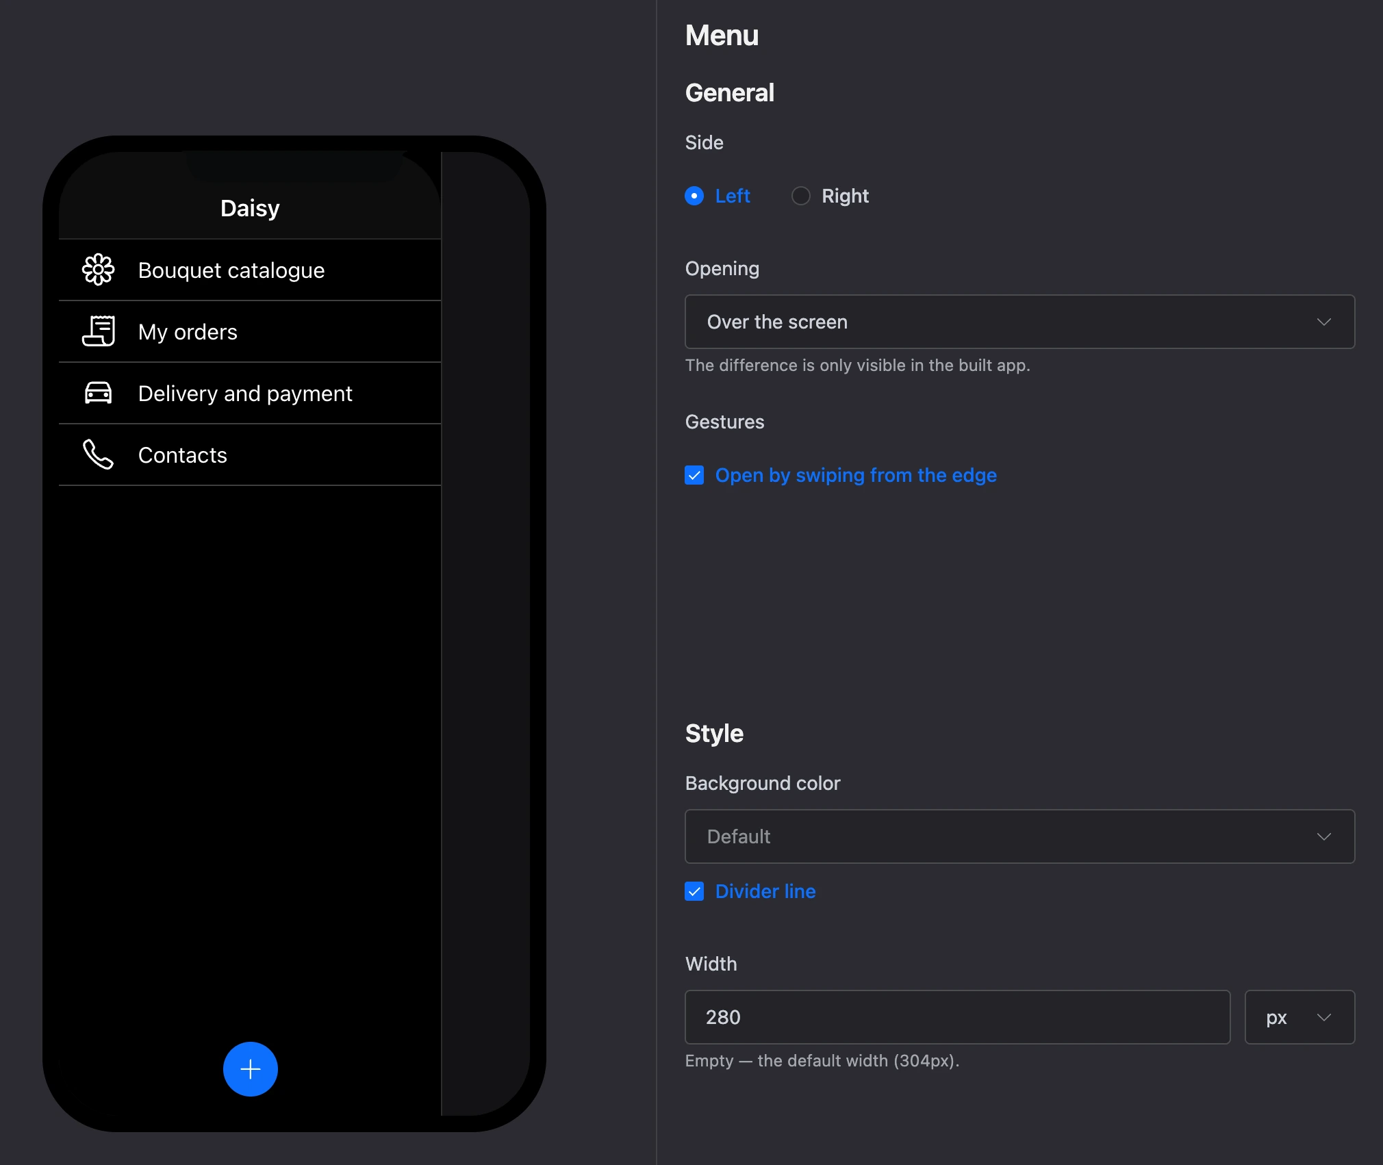Screen dimensions: 1383x1165
Task: Toggle the Divider line checkbox
Action: pyautogui.click(x=694, y=892)
